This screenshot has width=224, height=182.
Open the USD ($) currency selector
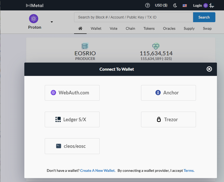pos(161,5)
